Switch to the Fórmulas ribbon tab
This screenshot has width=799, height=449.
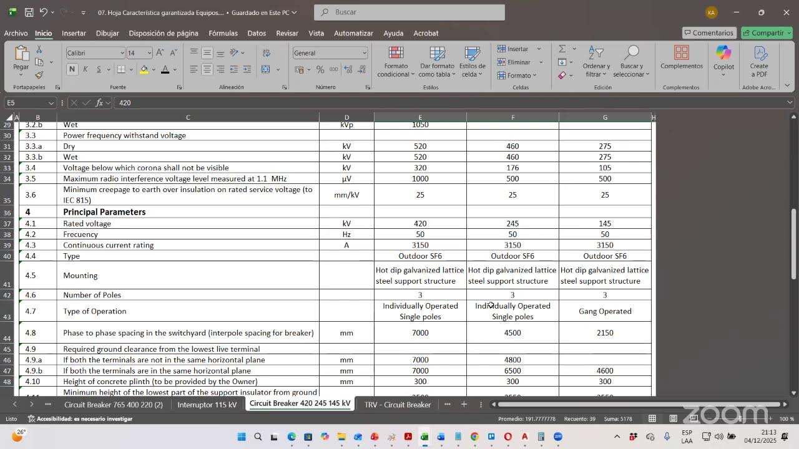click(x=223, y=33)
